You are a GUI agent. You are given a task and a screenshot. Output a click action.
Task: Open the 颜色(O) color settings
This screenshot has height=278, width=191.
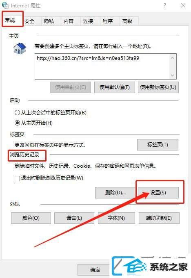[31, 218]
